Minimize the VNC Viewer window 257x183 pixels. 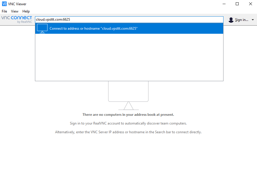[224, 4]
